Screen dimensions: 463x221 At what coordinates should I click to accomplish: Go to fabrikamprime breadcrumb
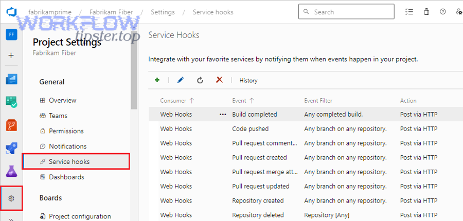(x=50, y=12)
